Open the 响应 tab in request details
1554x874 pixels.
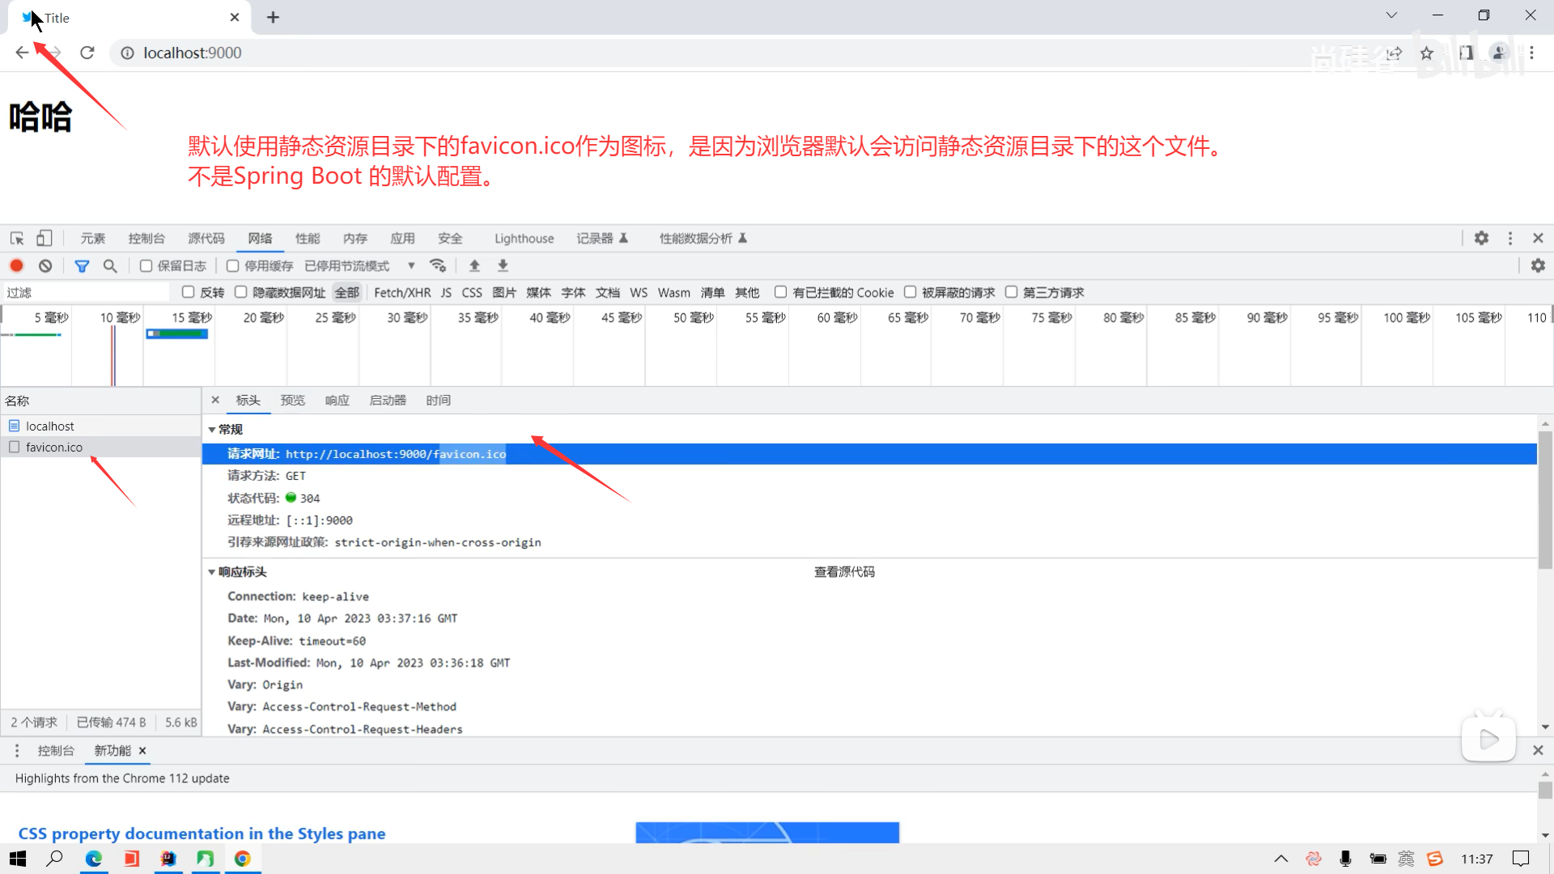(x=337, y=401)
